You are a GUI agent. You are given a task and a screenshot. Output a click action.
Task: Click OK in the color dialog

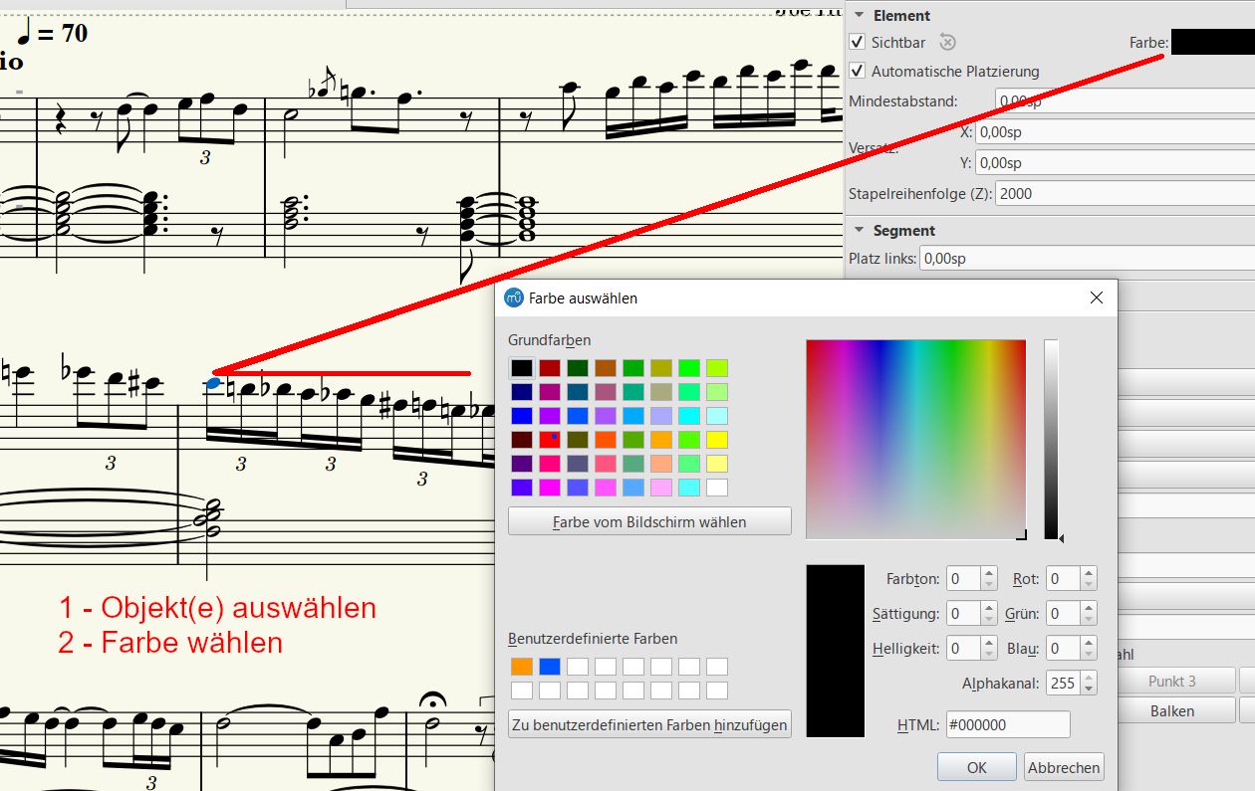(976, 767)
